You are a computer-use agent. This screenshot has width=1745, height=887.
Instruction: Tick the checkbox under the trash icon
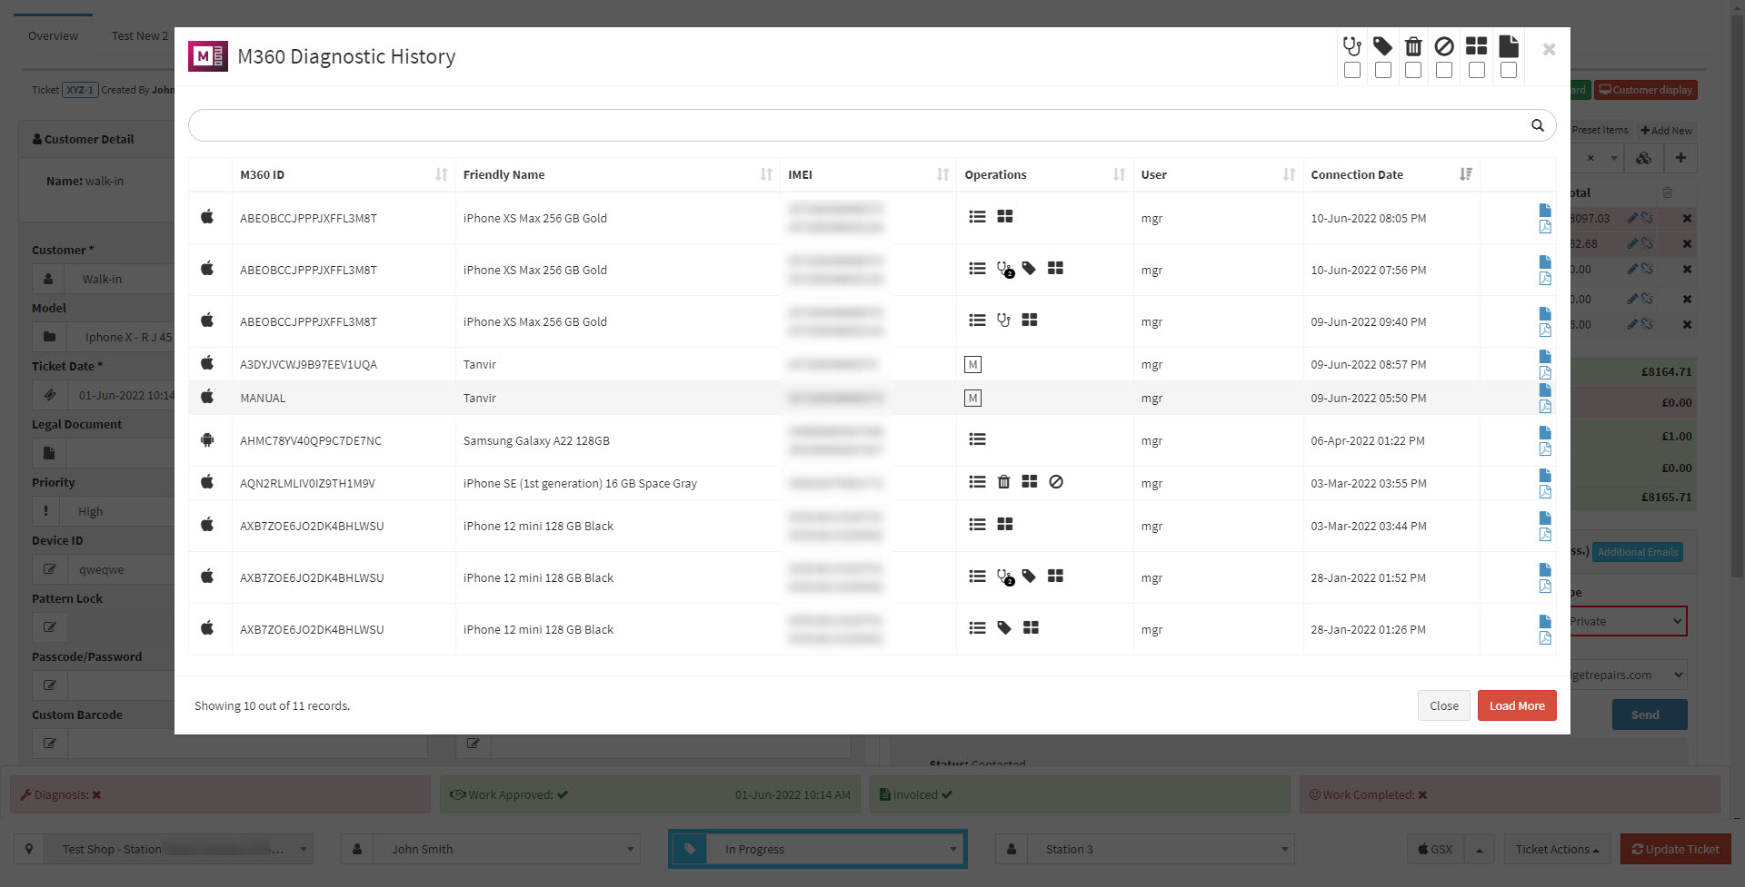coord(1413,70)
